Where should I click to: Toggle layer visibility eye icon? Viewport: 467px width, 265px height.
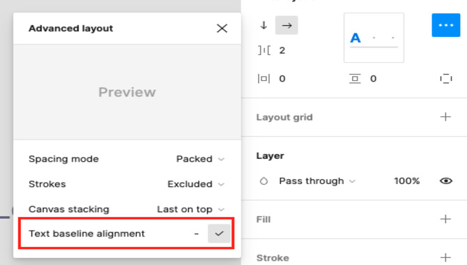point(446,181)
